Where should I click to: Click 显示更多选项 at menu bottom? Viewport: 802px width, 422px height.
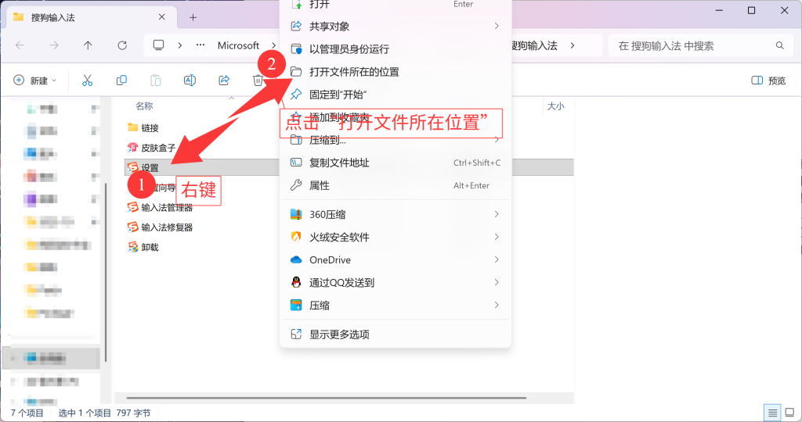[x=339, y=334]
